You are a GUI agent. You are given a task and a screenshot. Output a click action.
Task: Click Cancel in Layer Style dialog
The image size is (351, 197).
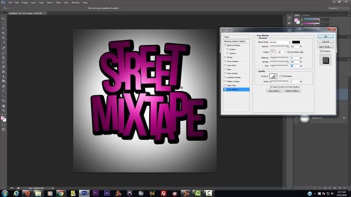(325, 42)
